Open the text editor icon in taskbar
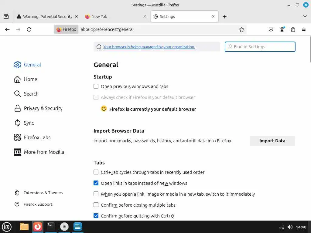Viewport: 311px width, 233px height. pyautogui.click(x=77, y=227)
